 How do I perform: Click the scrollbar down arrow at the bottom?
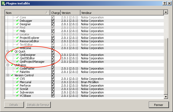(x=166, y=97)
